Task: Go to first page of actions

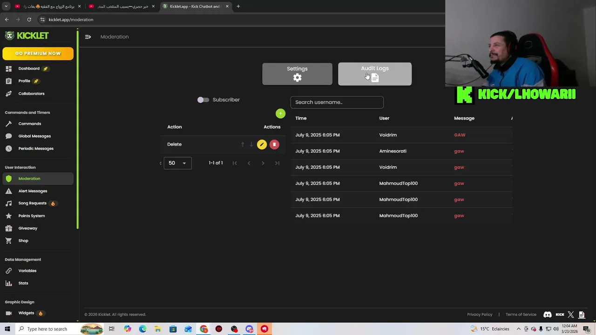Action: 235,163
